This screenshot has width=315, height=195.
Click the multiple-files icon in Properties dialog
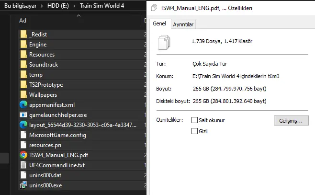pyautogui.click(x=164, y=42)
